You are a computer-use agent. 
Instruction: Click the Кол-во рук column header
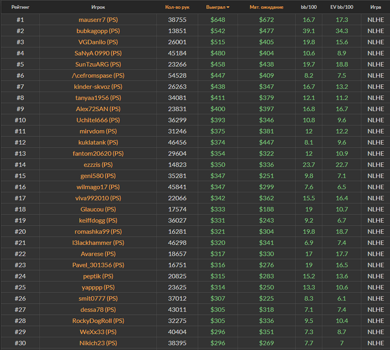pyautogui.click(x=177, y=7)
